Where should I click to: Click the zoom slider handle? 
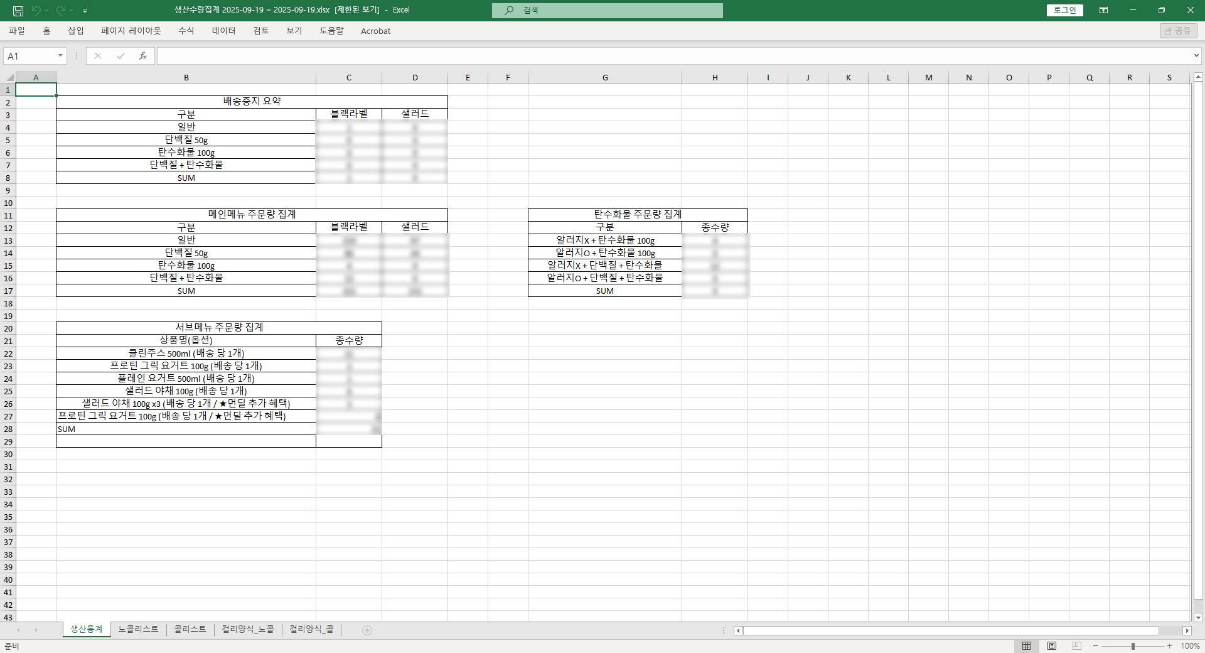click(1133, 646)
